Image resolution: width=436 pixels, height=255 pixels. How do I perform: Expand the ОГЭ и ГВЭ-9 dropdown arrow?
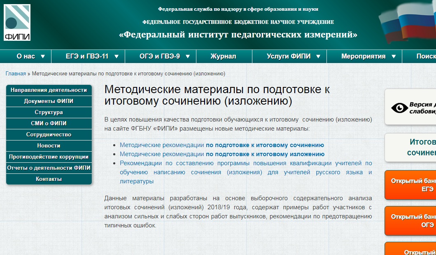click(188, 56)
